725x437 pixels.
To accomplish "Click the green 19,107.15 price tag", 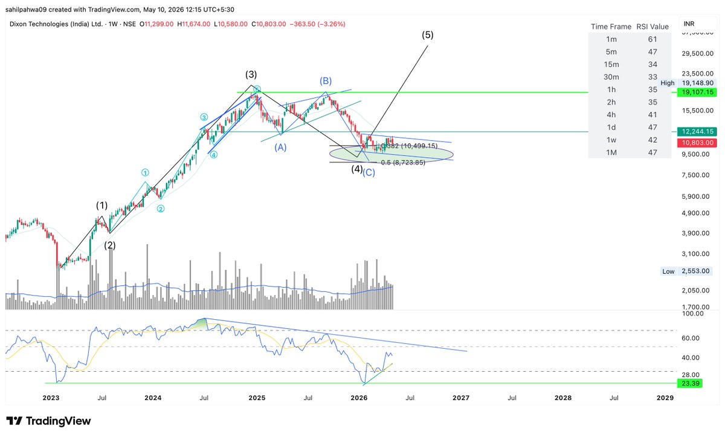I will (x=697, y=92).
